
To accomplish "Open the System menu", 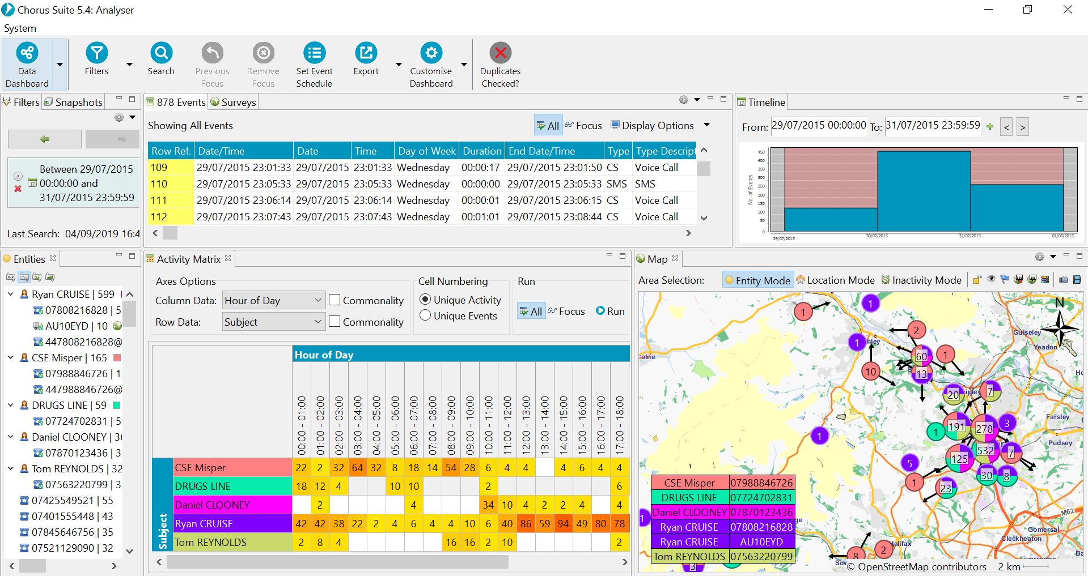I will tap(20, 28).
